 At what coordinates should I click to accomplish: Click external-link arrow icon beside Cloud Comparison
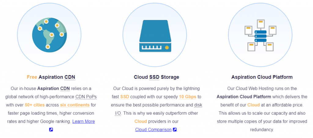[175, 130]
